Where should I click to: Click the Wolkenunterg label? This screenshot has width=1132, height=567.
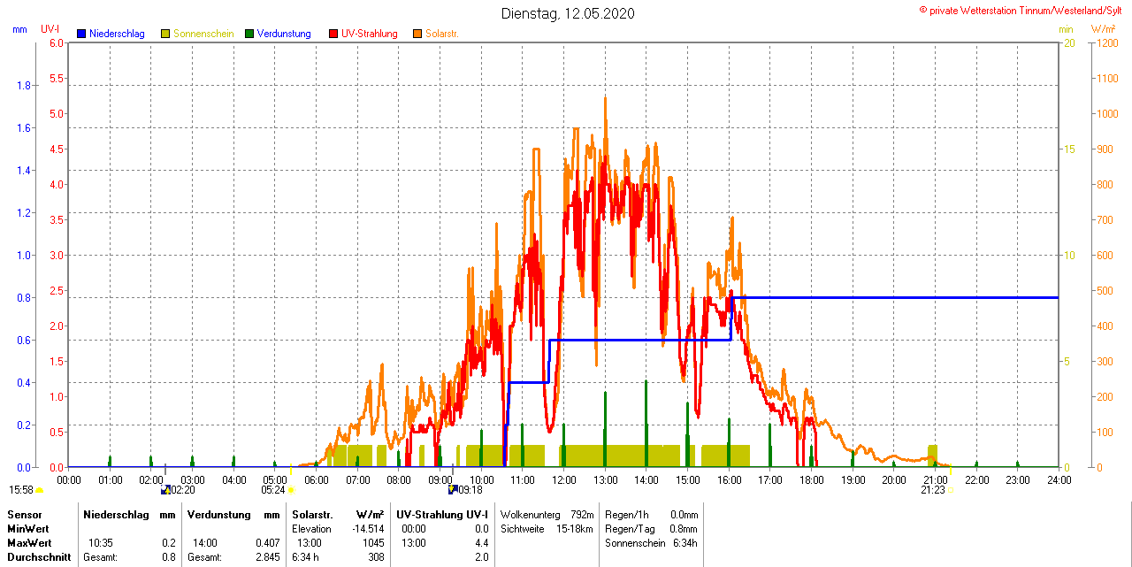click(x=529, y=514)
